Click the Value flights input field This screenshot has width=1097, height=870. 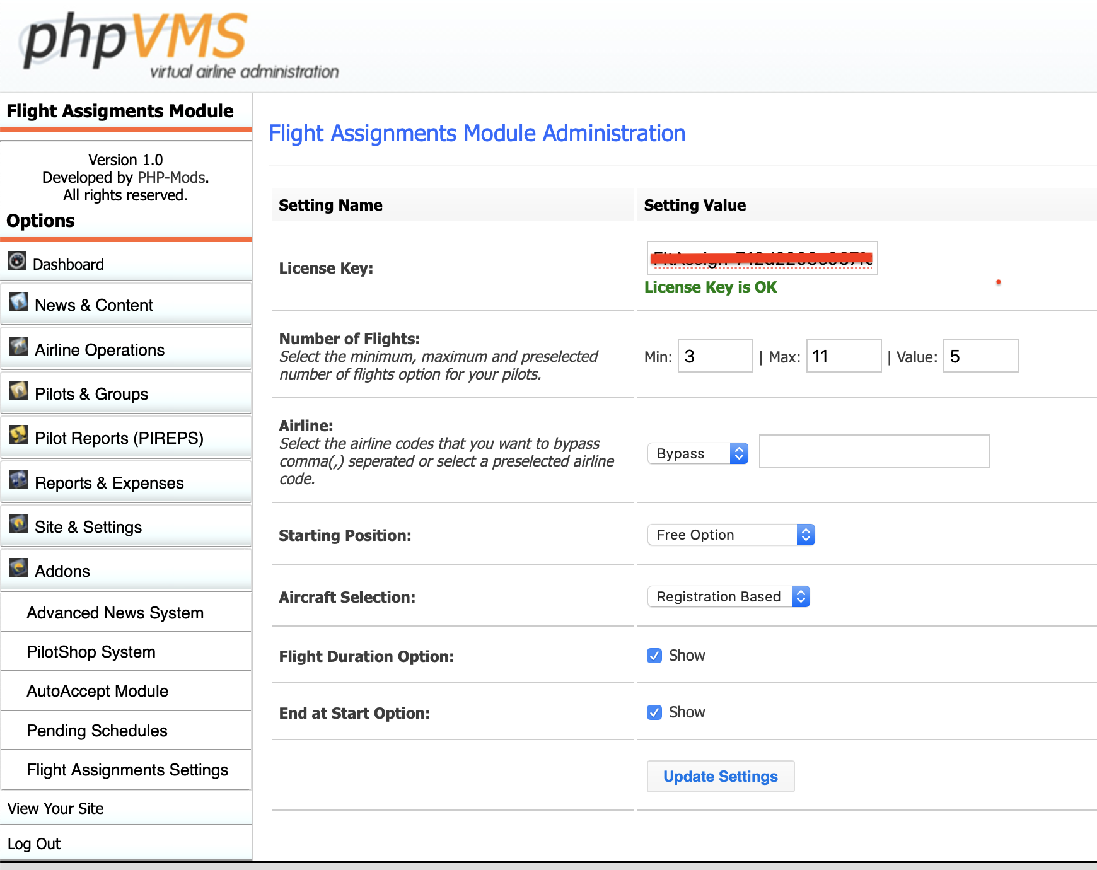click(x=980, y=356)
